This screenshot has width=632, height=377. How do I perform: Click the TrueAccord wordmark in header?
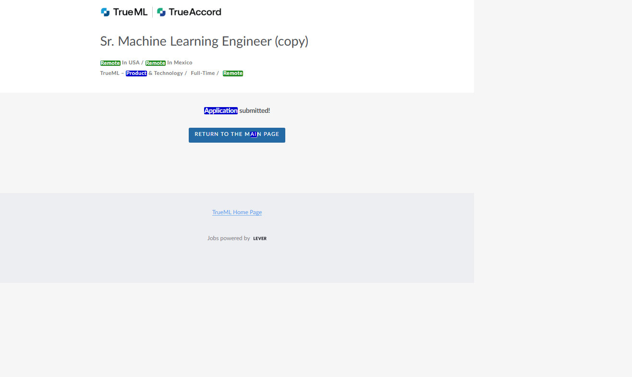coord(194,12)
